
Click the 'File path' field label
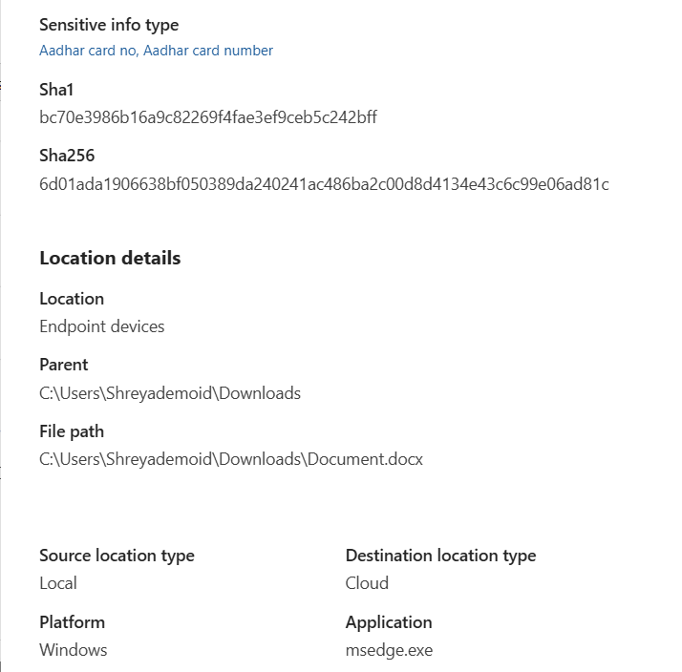pos(72,431)
